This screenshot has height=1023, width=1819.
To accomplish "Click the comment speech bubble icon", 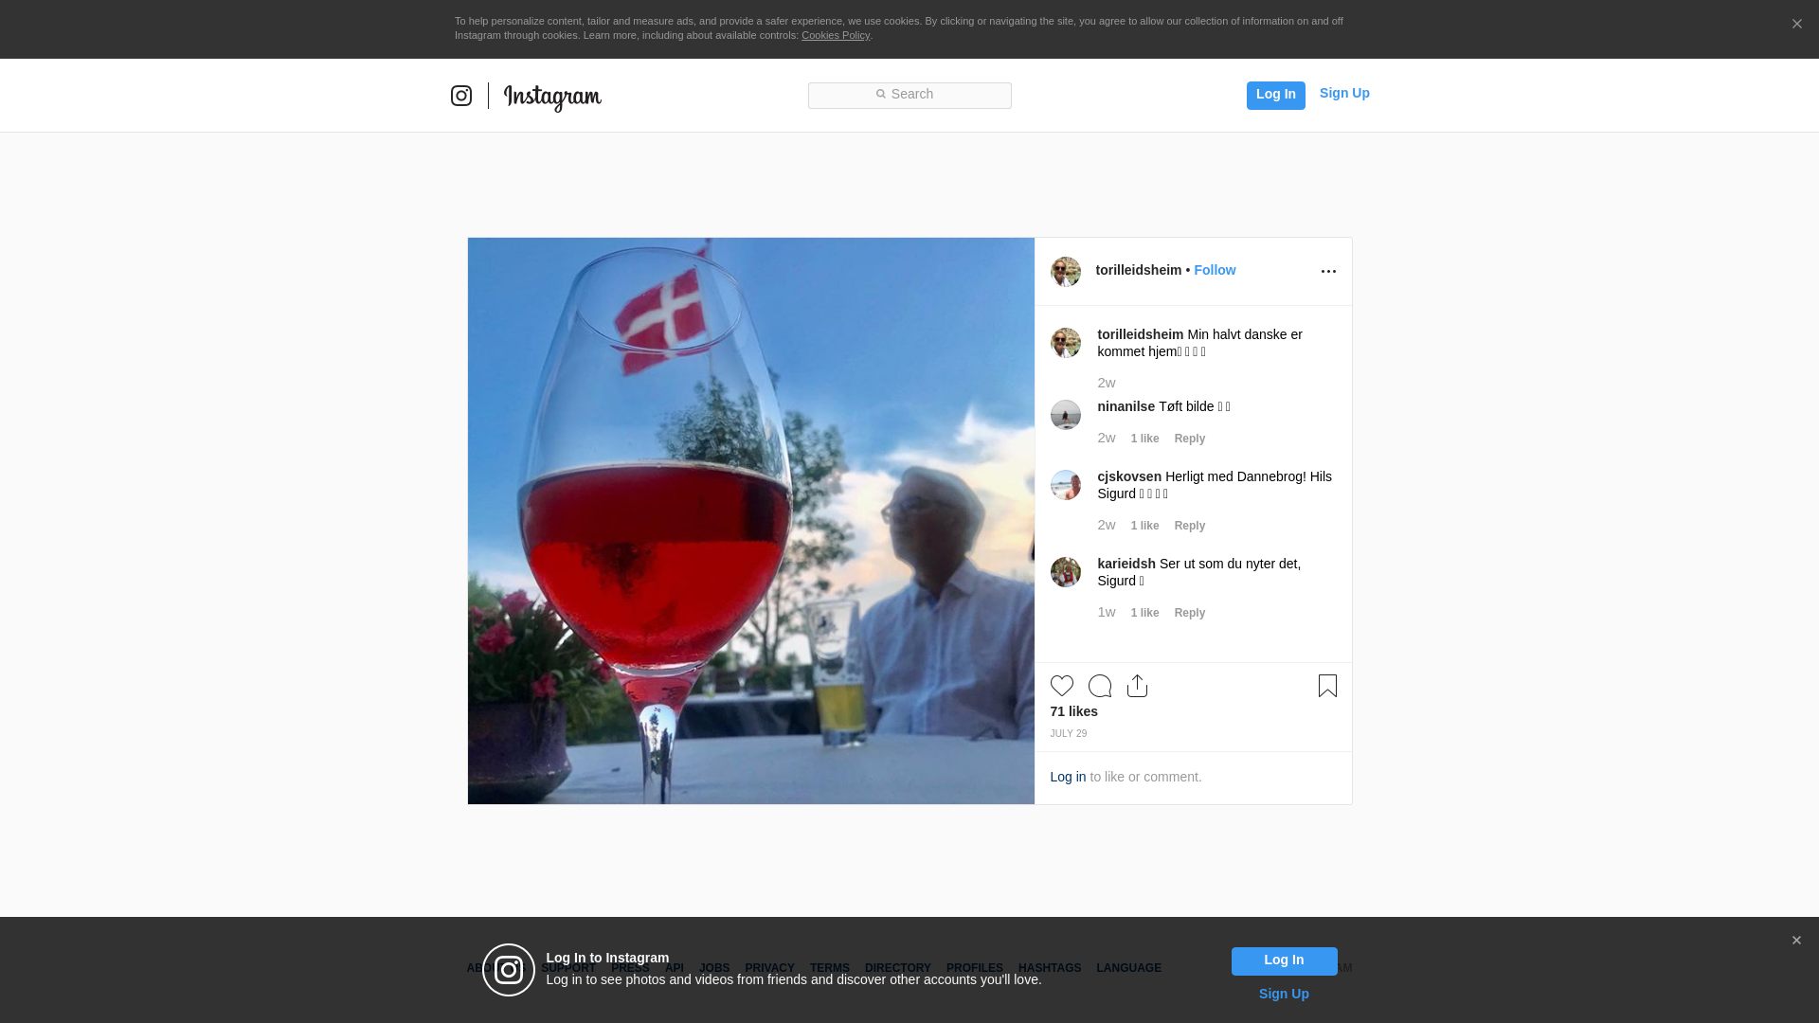I will point(1100,686).
